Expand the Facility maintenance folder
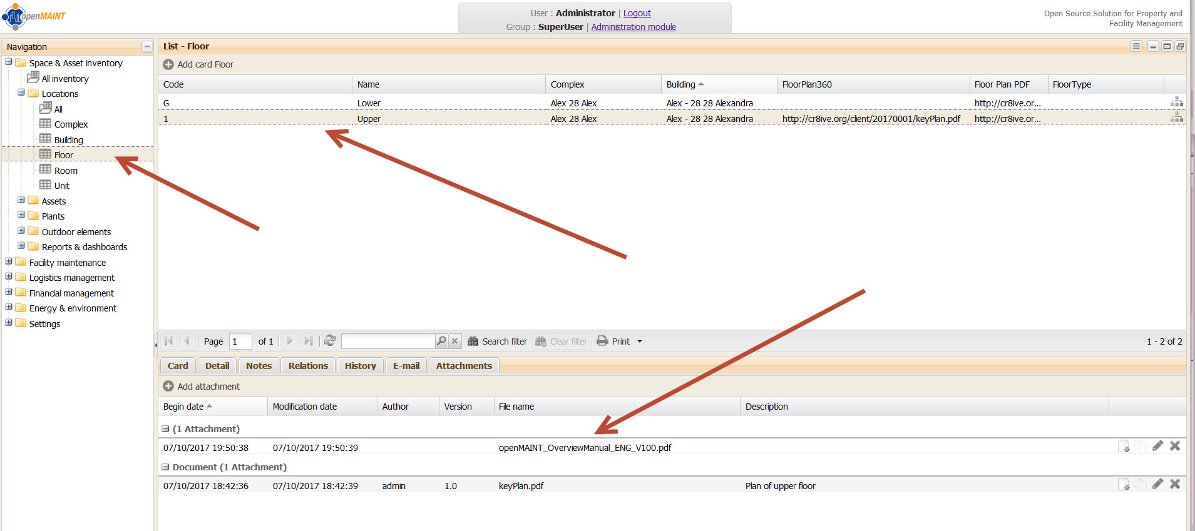The width and height of the screenshot is (1195, 531). [x=9, y=261]
